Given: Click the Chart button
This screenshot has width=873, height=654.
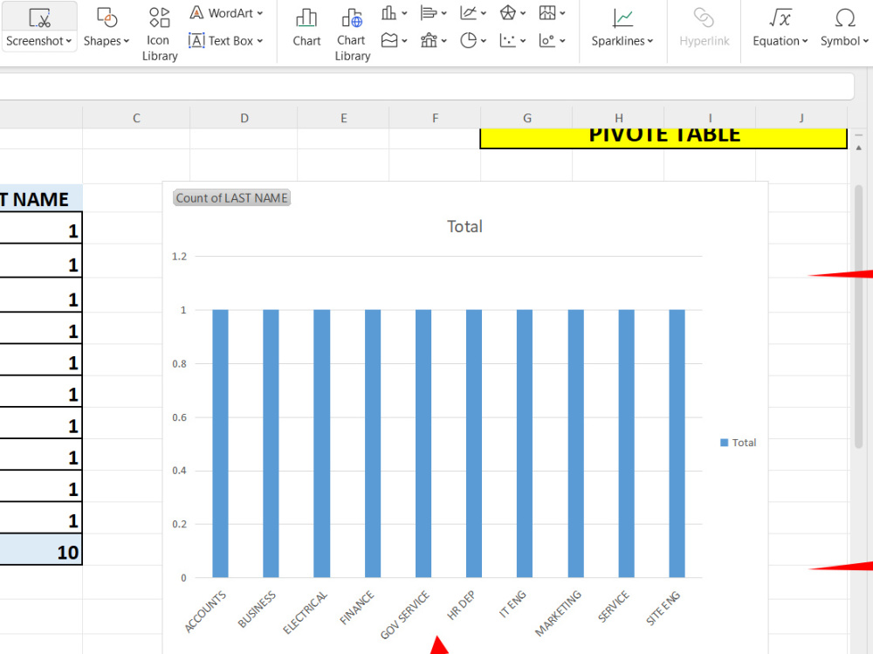Looking at the screenshot, I should pyautogui.click(x=306, y=28).
